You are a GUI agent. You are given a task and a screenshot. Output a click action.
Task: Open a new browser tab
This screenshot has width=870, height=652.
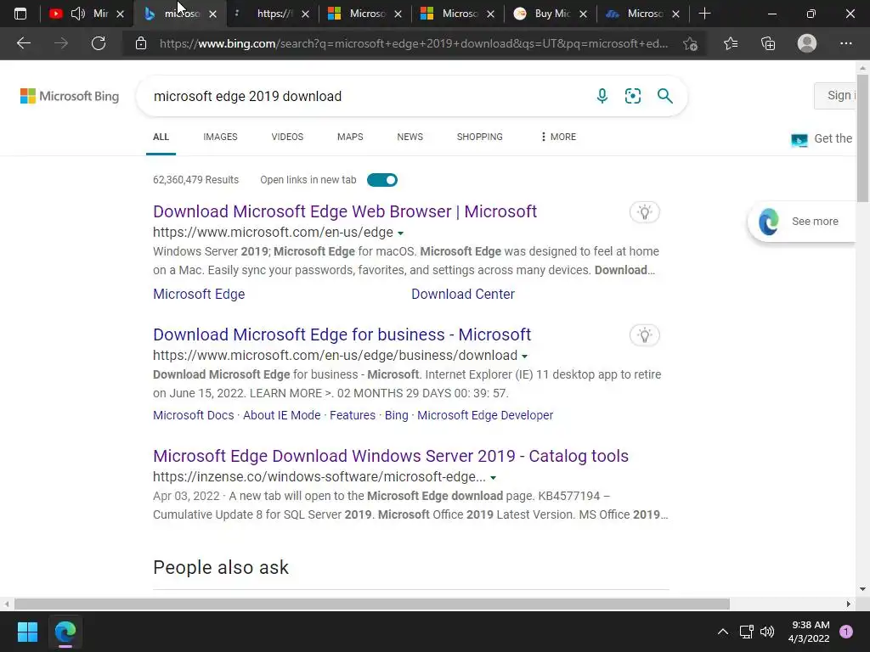pos(704,14)
